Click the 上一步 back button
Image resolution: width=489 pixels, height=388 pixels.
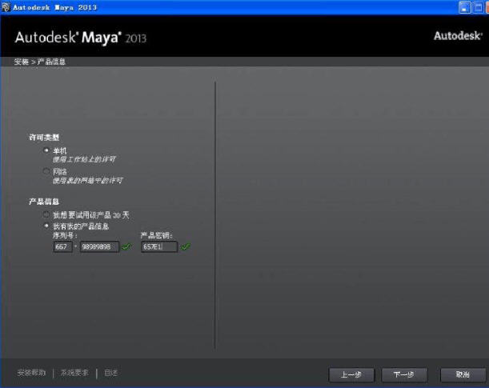point(351,374)
